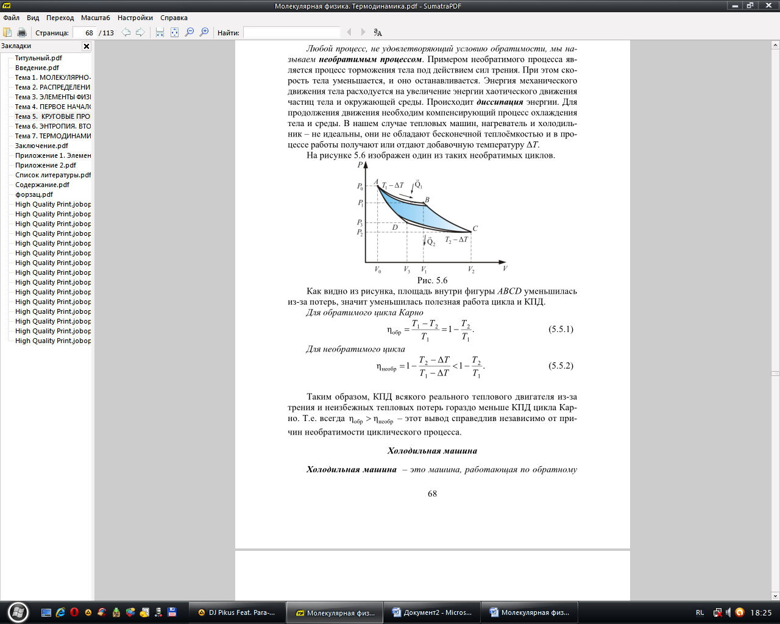This screenshot has width=780, height=624.
Task: Click equation number (5.5.1)
Action: click(x=561, y=329)
